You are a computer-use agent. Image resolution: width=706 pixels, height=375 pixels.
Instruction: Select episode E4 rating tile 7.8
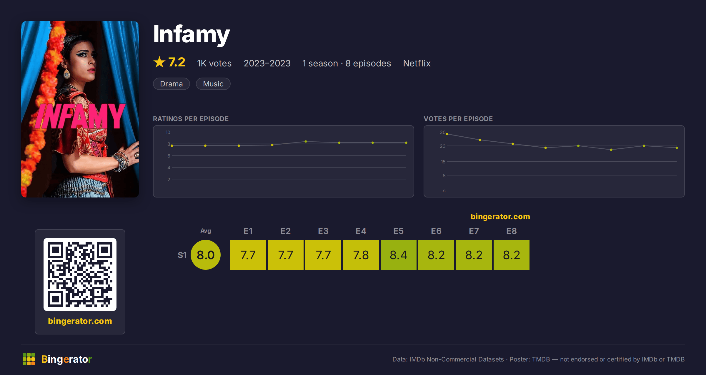pyautogui.click(x=361, y=255)
